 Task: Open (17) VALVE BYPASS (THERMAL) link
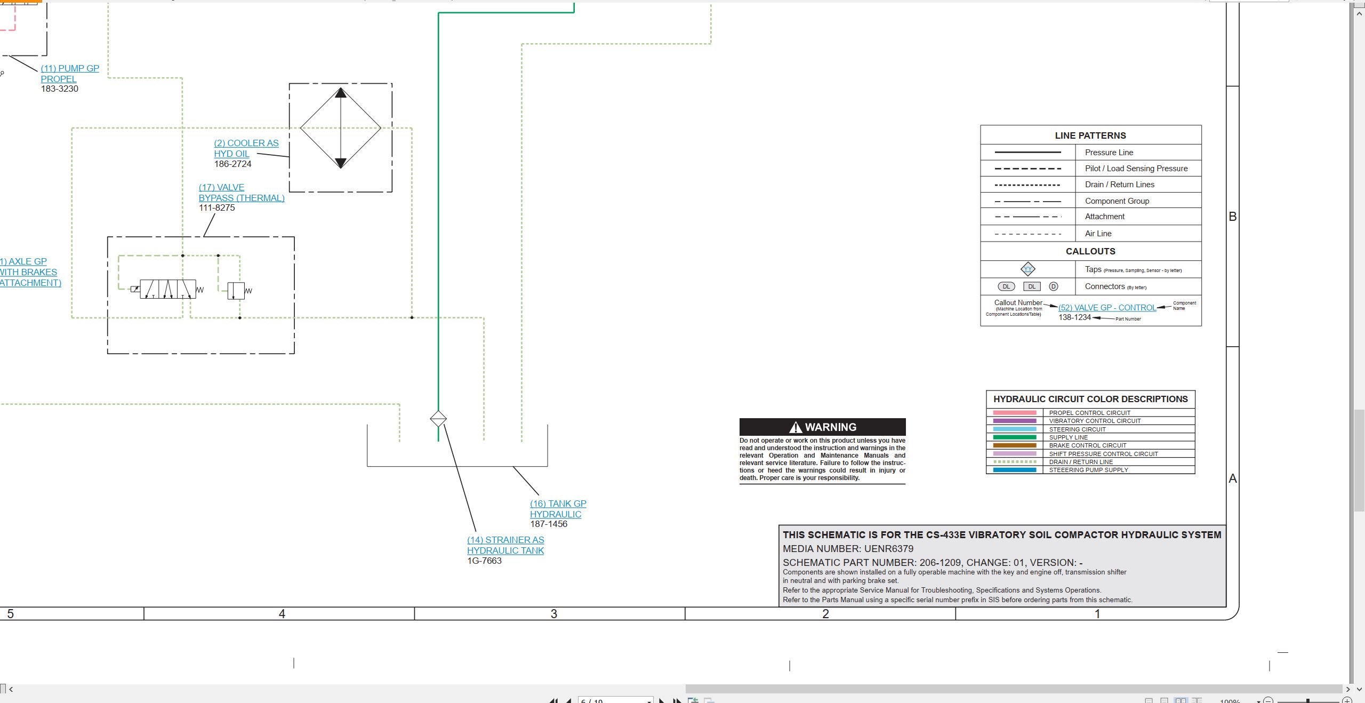[x=242, y=193]
